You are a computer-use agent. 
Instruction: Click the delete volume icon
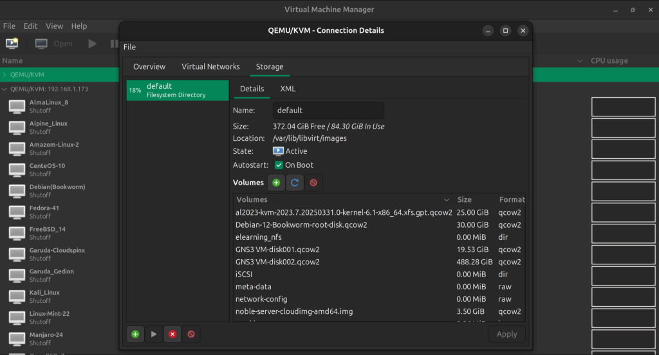[x=313, y=183]
